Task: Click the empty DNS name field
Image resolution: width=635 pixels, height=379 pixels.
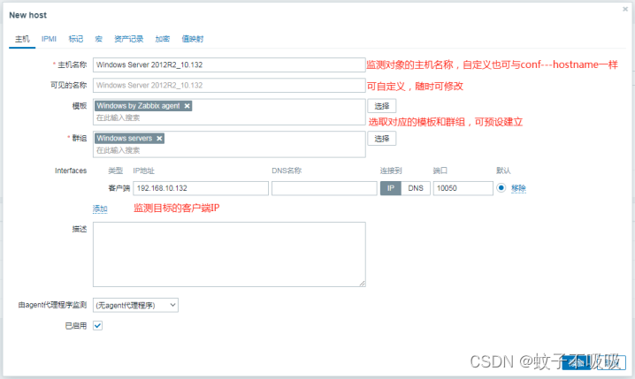Action: pyautogui.click(x=325, y=188)
